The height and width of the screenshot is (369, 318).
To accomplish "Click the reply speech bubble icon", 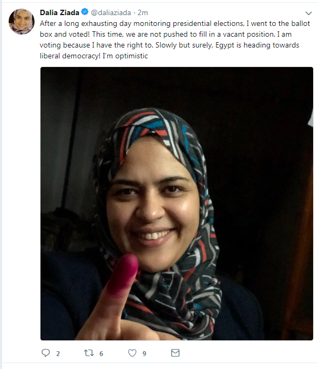I will coord(46,353).
